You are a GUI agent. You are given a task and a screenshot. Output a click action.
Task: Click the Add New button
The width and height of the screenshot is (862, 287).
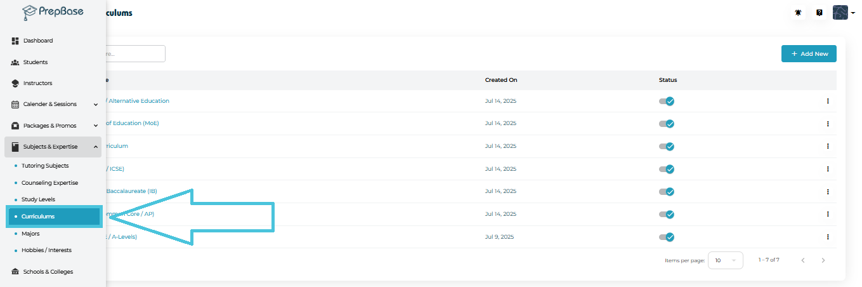809,54
